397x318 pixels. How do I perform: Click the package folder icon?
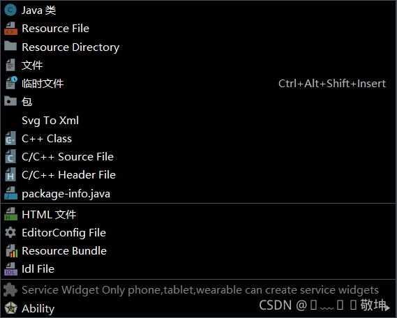(x=10, y=101)
